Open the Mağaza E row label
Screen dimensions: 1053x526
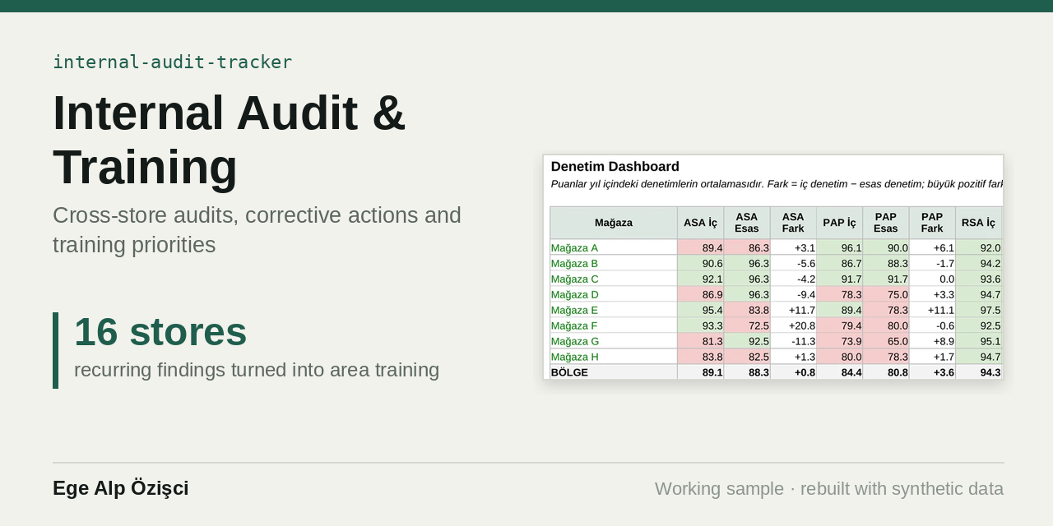tap(574, 311)
